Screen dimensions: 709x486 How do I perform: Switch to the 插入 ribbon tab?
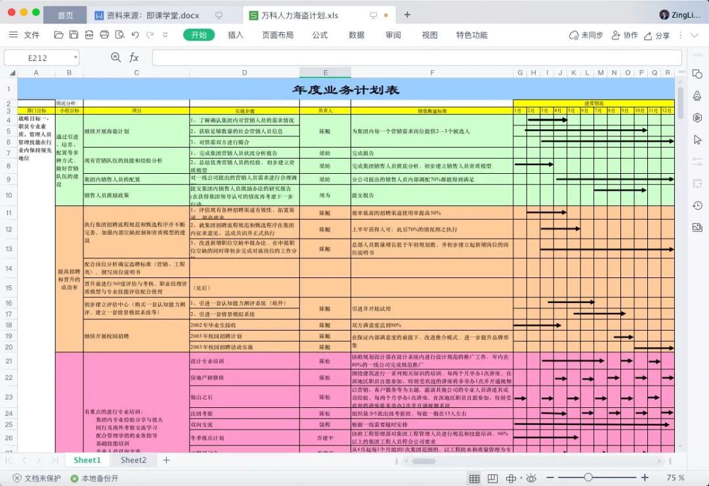click(x=236, y=35)
